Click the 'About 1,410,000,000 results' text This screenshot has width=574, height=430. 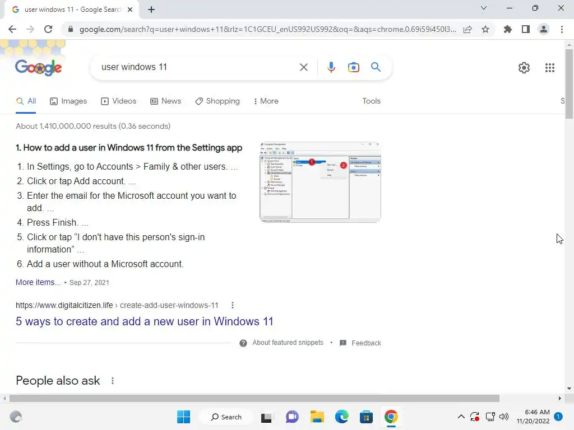[x=93, y=126]
